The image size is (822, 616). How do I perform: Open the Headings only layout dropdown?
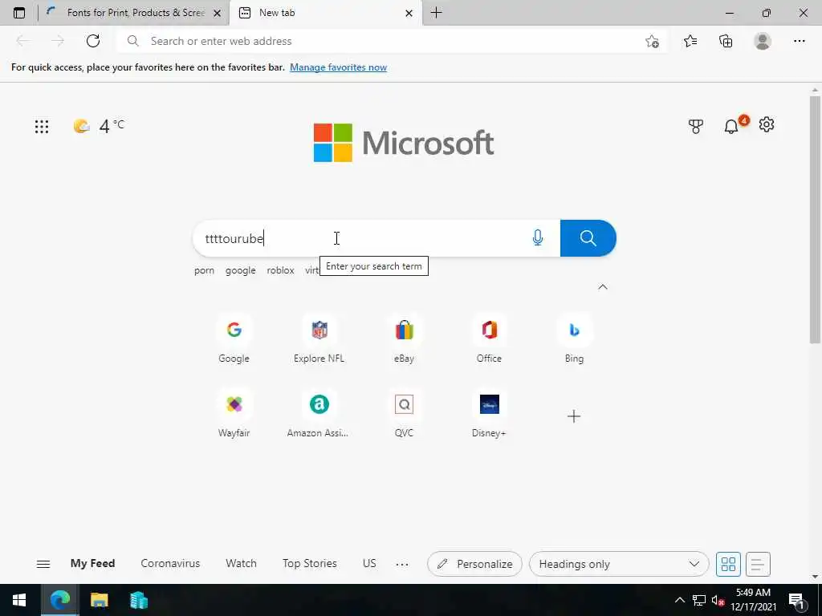[x=619, y=564]
